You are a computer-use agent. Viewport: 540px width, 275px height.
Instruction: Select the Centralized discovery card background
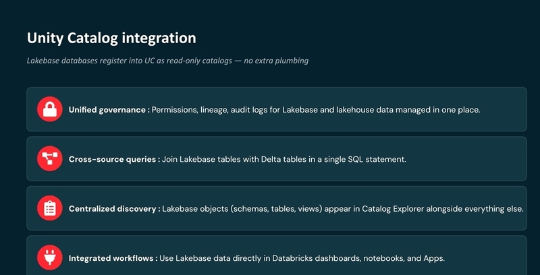click(x=277, y=208)
